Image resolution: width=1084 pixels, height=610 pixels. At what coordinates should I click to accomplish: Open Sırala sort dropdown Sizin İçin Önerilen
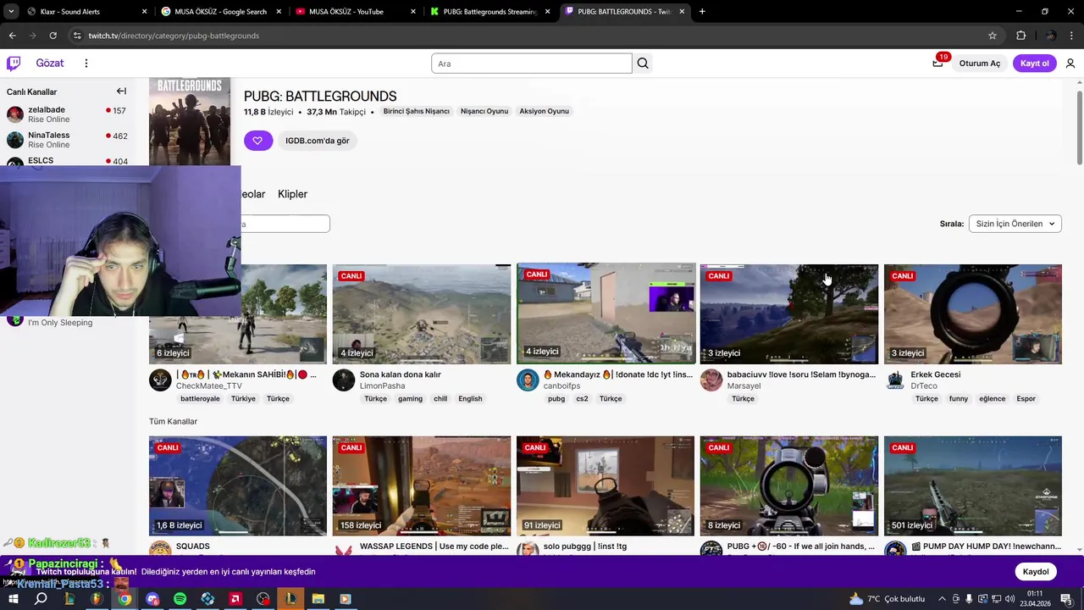pos(1015,224)
